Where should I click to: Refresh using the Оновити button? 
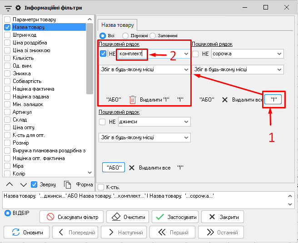pos(28,233)
